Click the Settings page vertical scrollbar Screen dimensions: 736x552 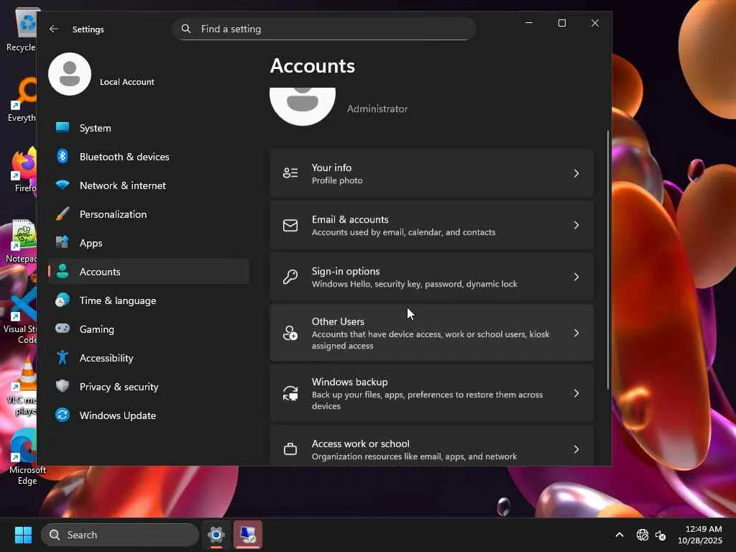coord(608,259)
